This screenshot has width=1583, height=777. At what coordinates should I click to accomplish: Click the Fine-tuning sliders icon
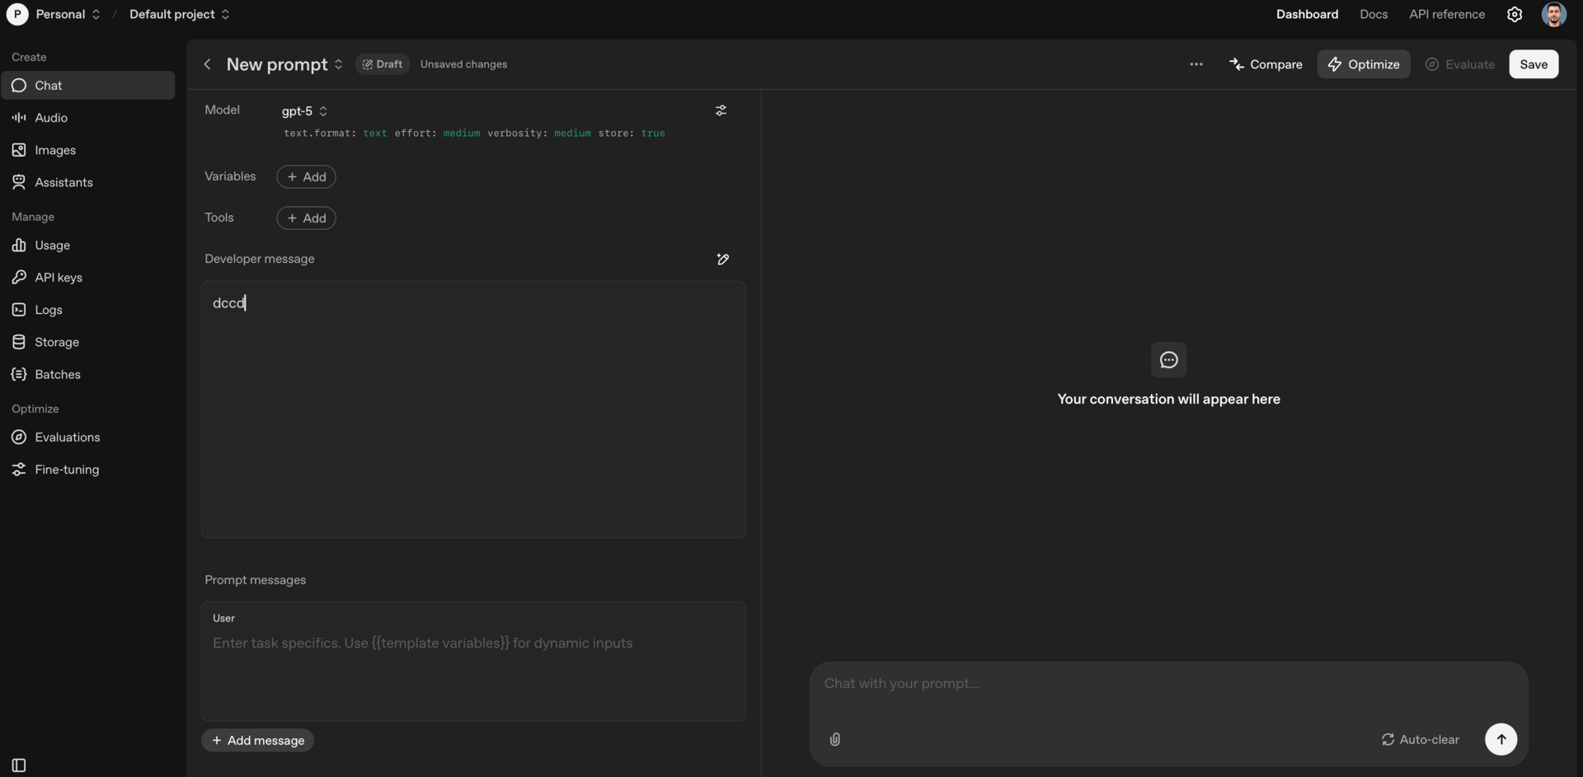point(19,470)
